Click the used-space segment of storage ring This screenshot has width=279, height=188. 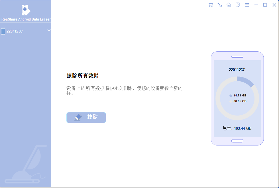pyautogui.click(x=246, y=81)
